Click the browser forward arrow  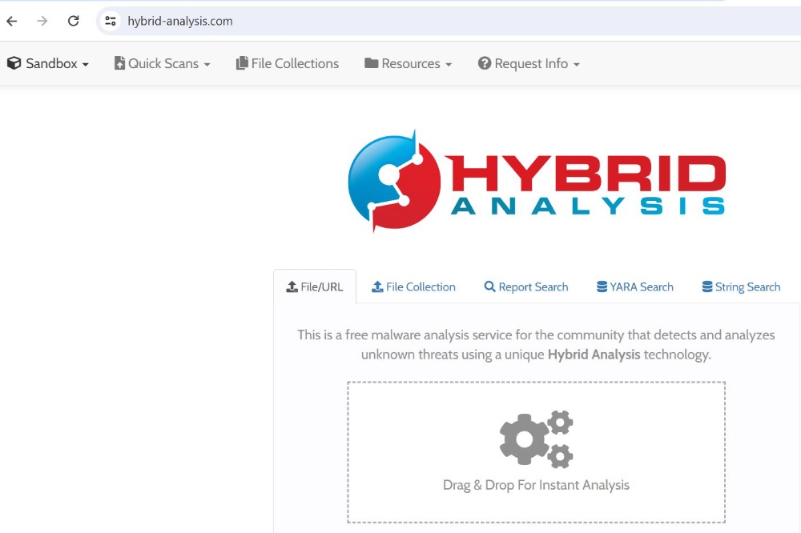[x=42, y=21]
